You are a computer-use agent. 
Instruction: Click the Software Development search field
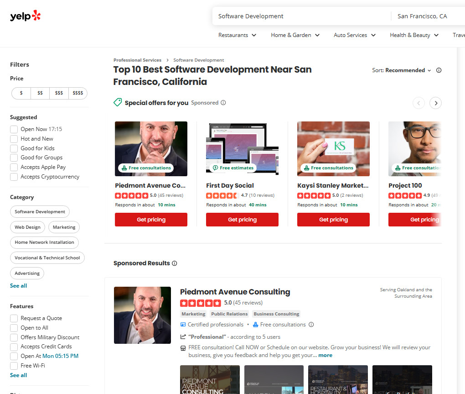(301, 16)
